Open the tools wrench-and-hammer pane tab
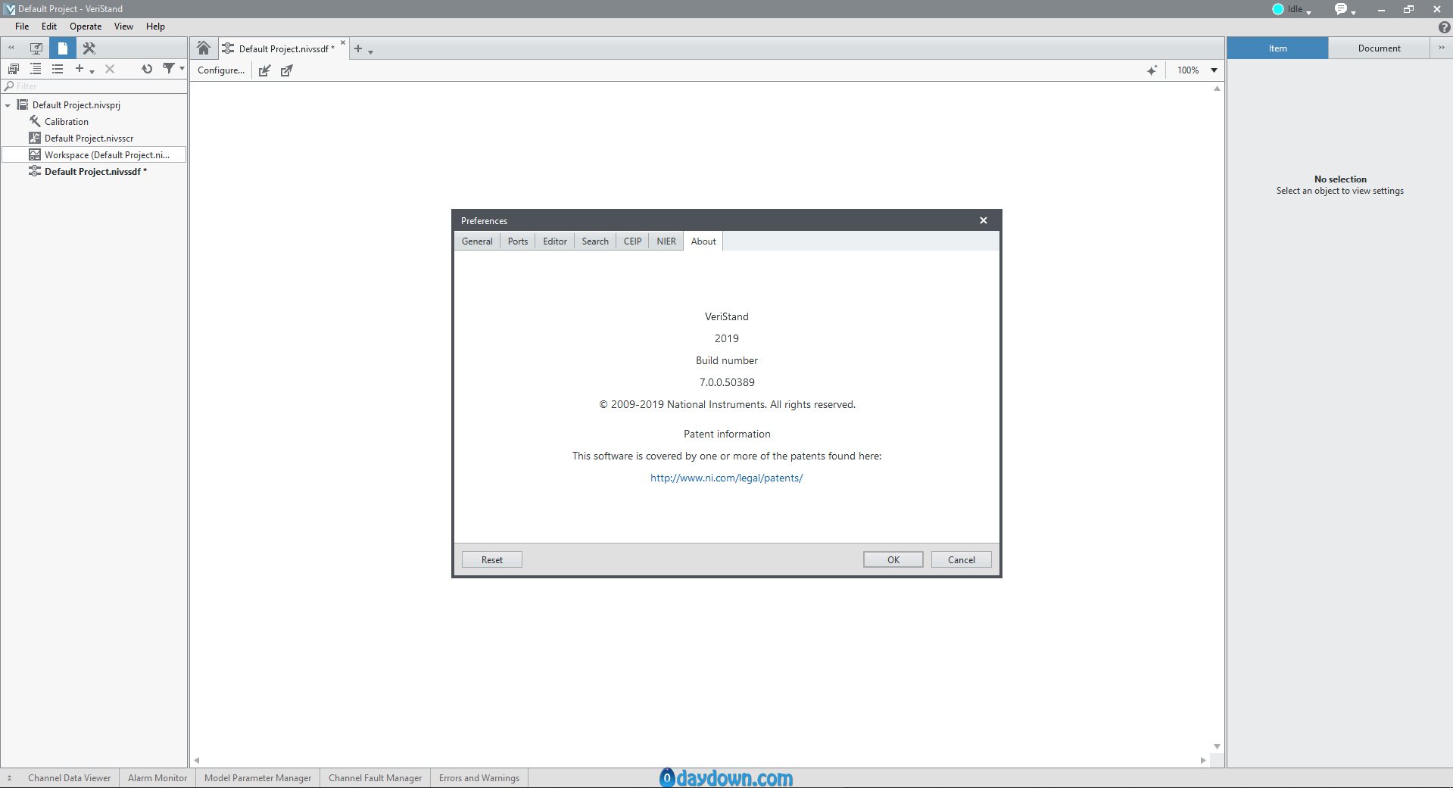The height and width of the screenshot is (788, 1453). [x=89, y=48]
